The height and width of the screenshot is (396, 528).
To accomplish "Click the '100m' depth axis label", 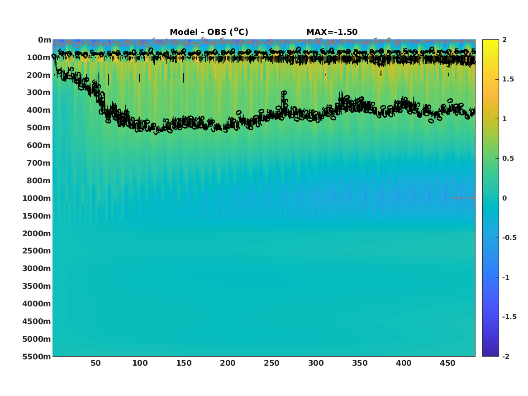I will click(x=39, y=57).
